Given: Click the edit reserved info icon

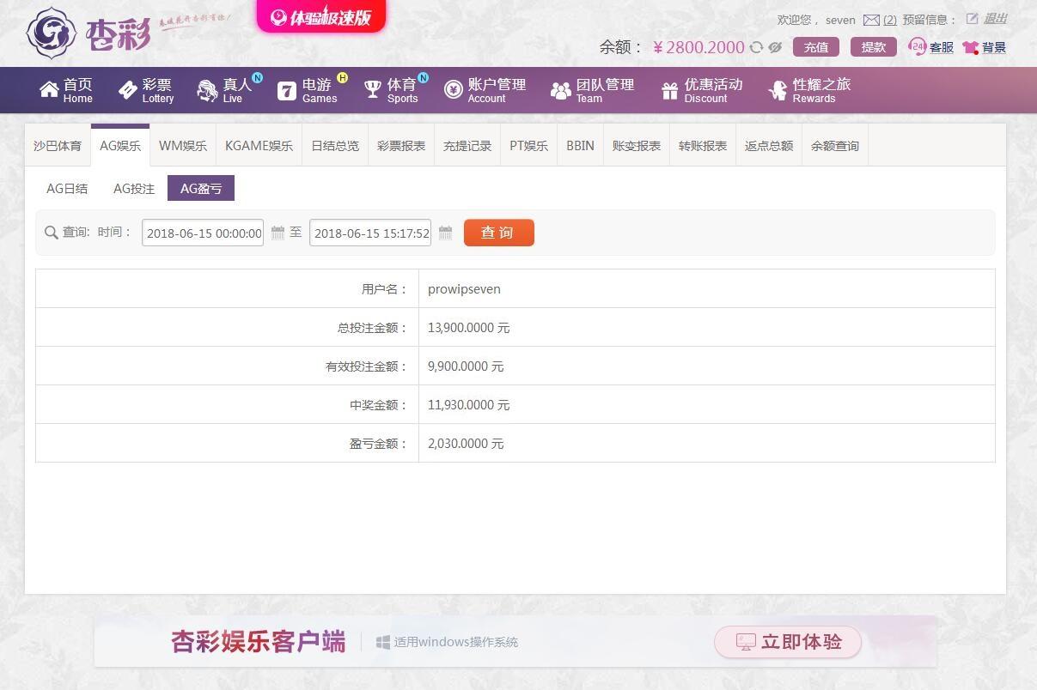Looking at the screenshot, I should (x=972, y=19).
